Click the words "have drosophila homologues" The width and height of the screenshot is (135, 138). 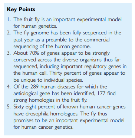pyautogui.click(x=47, y=114)
